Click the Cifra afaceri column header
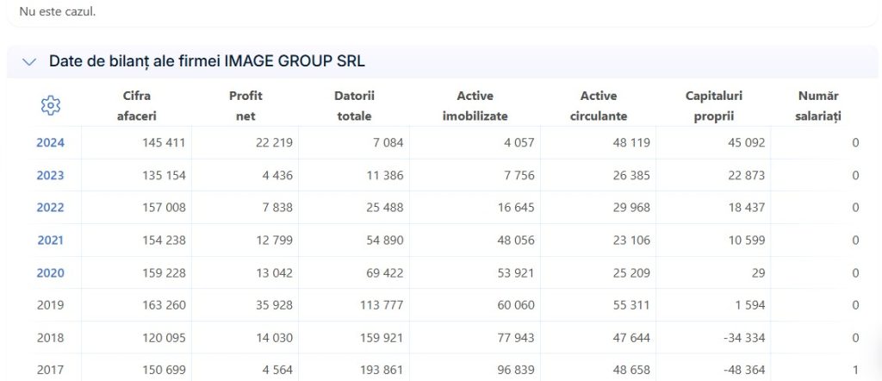Viewport: 882px width, 381px height. tap(137, 106)
